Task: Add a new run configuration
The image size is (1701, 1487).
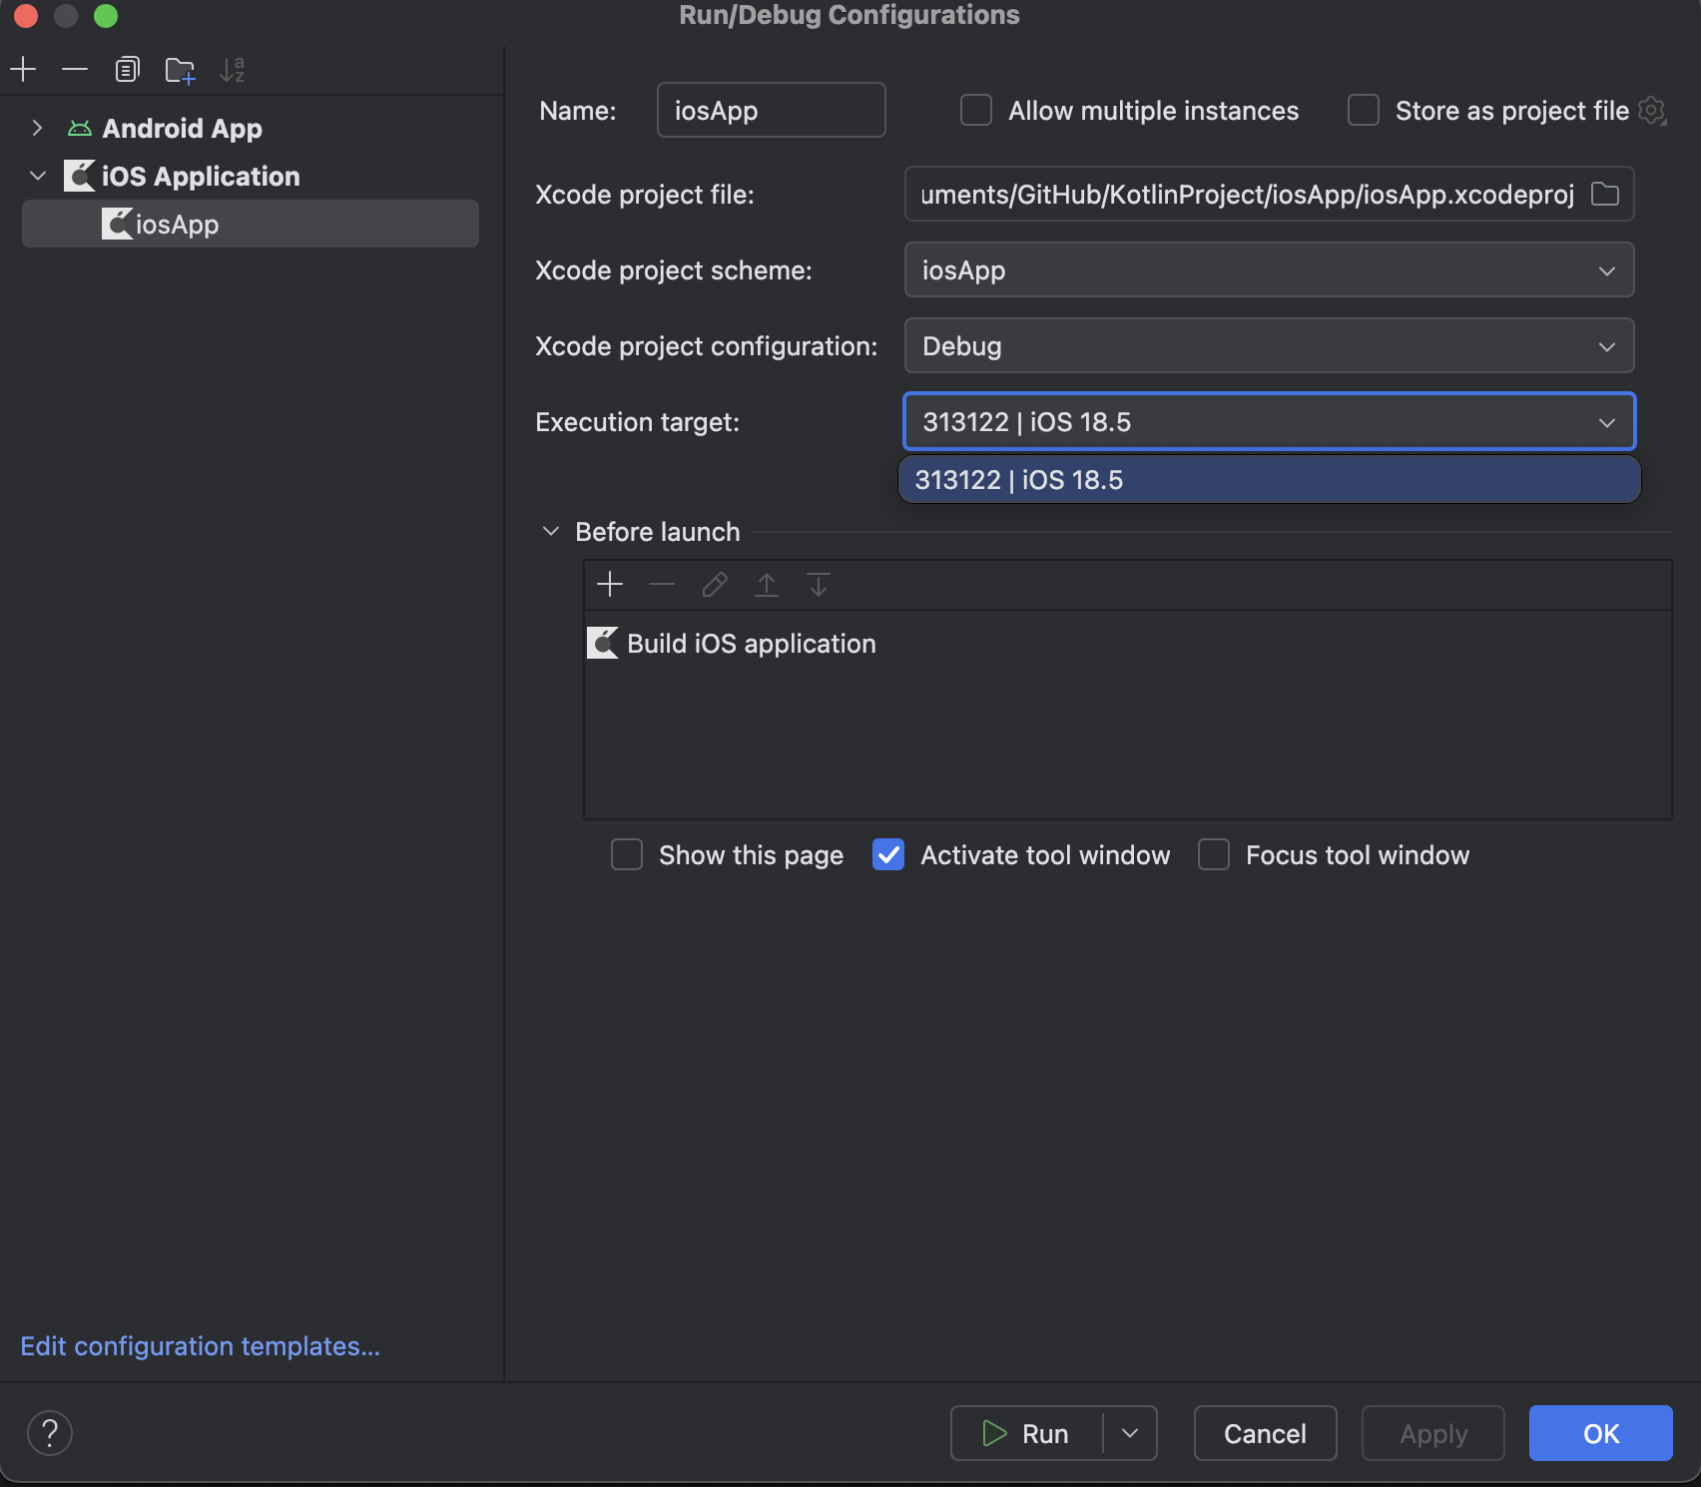Action: [x=23, y=69]
